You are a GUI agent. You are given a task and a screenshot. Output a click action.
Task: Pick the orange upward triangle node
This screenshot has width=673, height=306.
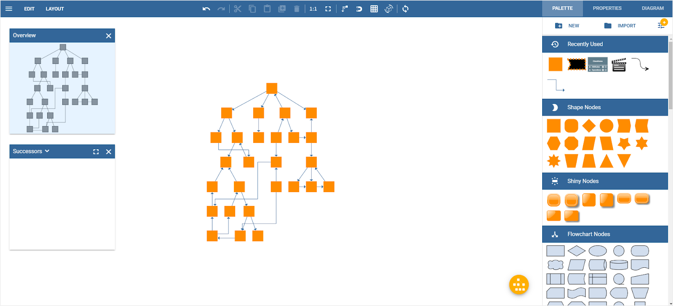tap(606, 161)
